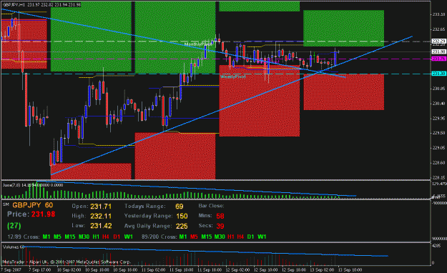Click the 228.60 price axis value
This screenshot has height=273, width=447.
438,162
